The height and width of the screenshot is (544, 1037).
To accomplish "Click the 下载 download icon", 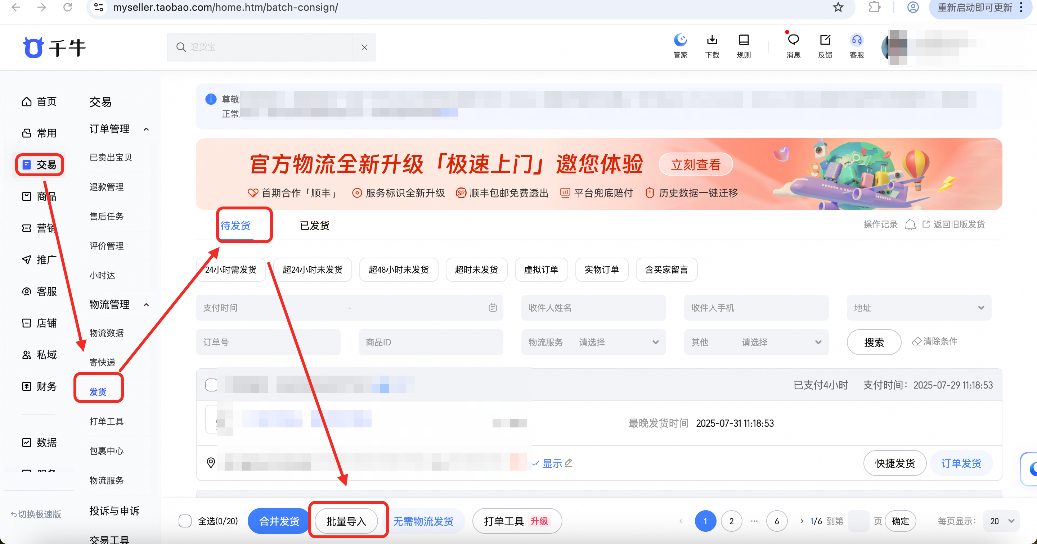I will (x=712, y=46).
